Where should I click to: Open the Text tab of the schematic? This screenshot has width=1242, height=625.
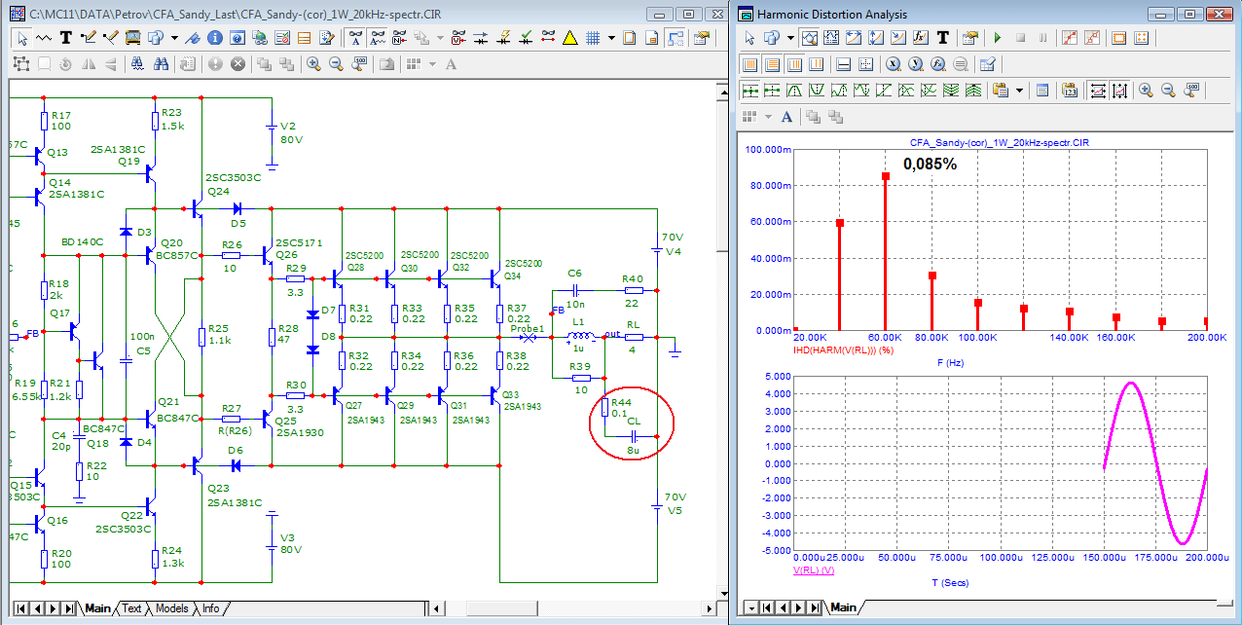pyautogui.click(x=131, y=608)
